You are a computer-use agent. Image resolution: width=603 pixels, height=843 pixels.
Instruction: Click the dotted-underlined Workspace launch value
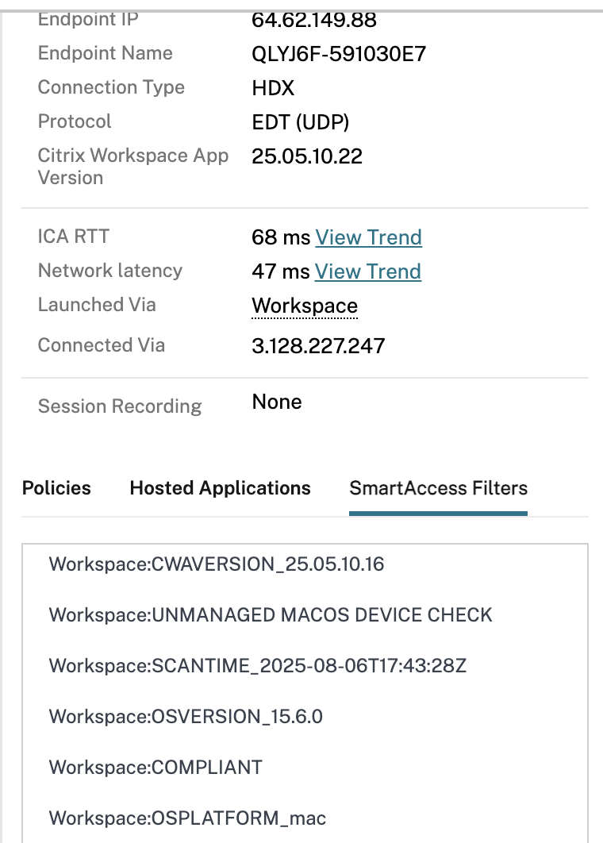[305, 306]
